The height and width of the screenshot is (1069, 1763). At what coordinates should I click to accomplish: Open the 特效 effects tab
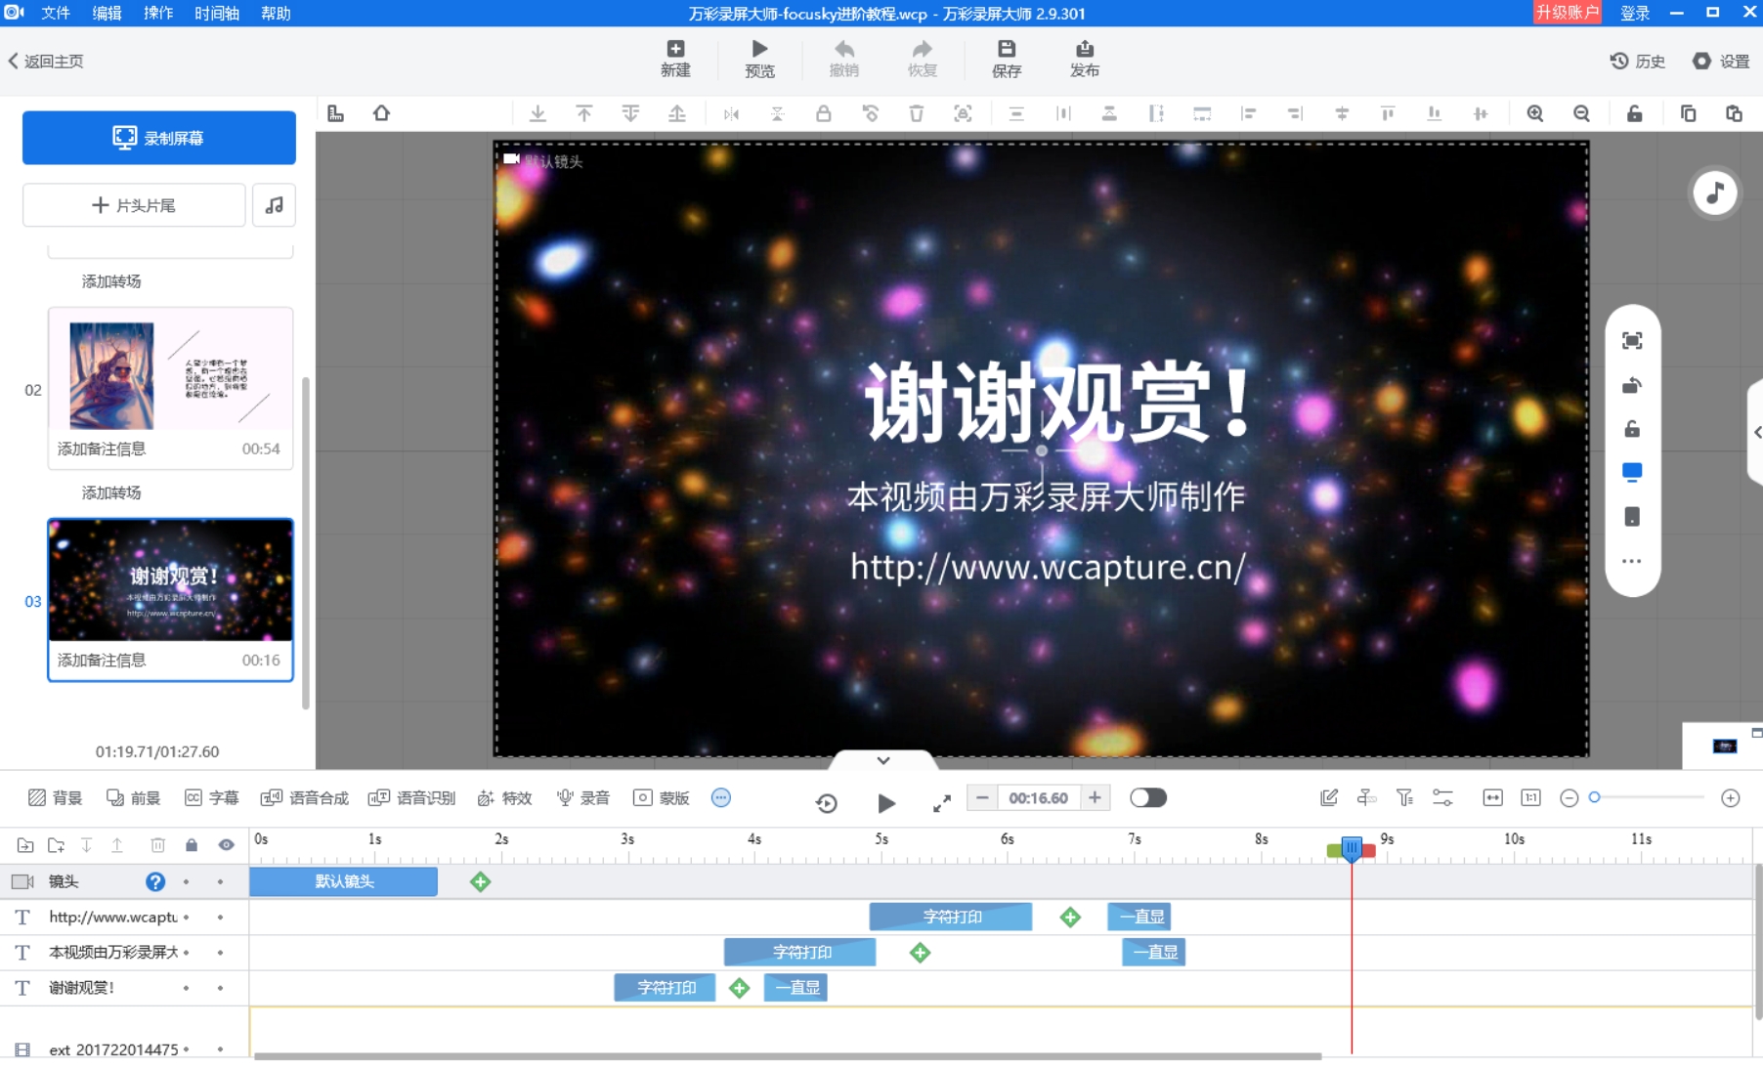coord(504,798)
